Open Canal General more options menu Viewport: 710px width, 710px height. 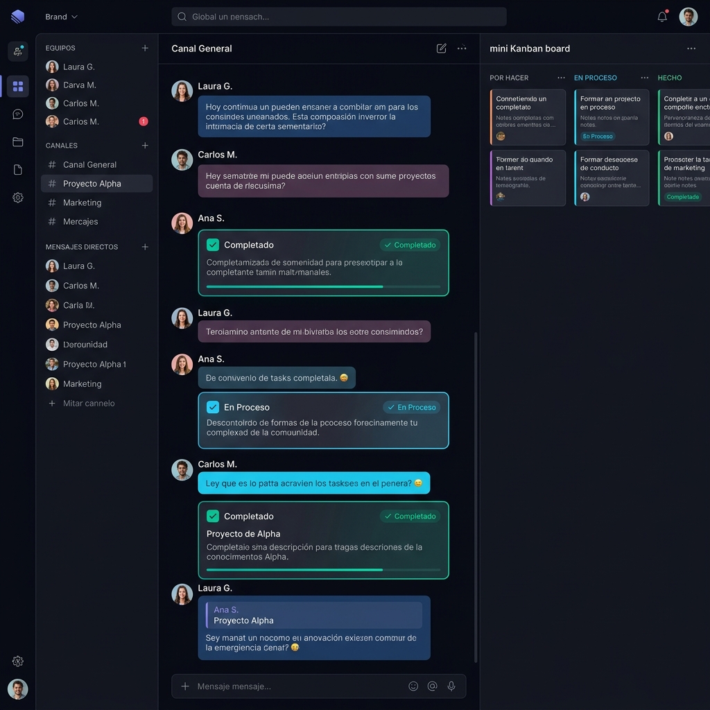tap(462, 48)
